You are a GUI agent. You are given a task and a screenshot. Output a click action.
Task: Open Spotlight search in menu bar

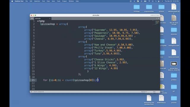coord(156,1)
